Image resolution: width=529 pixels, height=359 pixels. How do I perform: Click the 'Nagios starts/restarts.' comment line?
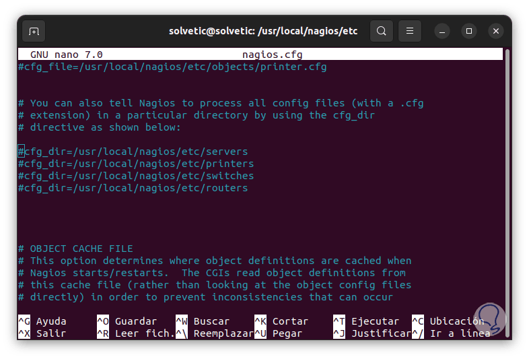pyautogui.click(x=212, y=273)
